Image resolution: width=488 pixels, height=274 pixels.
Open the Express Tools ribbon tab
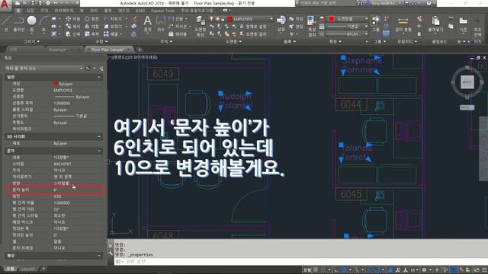[x=162, y=11]
